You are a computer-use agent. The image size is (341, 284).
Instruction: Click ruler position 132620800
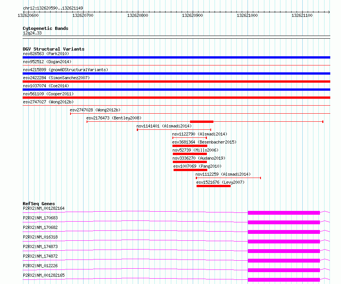click(138, 15)
